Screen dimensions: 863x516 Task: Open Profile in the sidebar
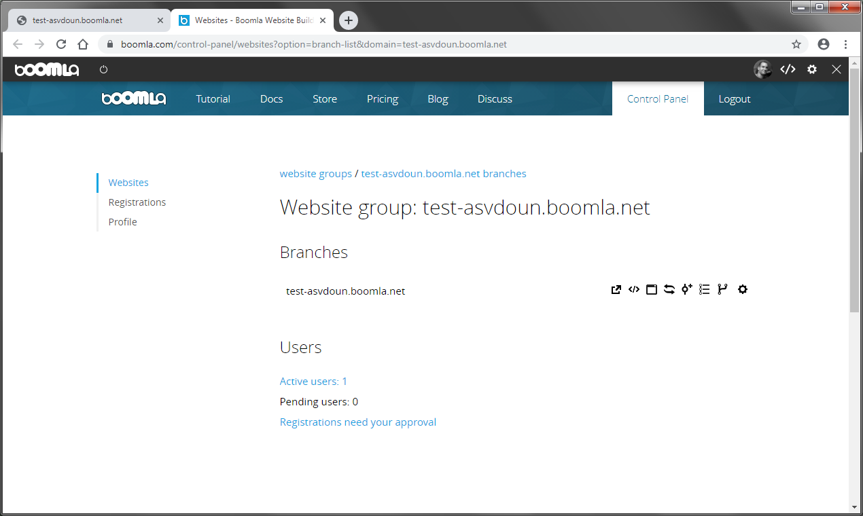click(x=123, y=222)
